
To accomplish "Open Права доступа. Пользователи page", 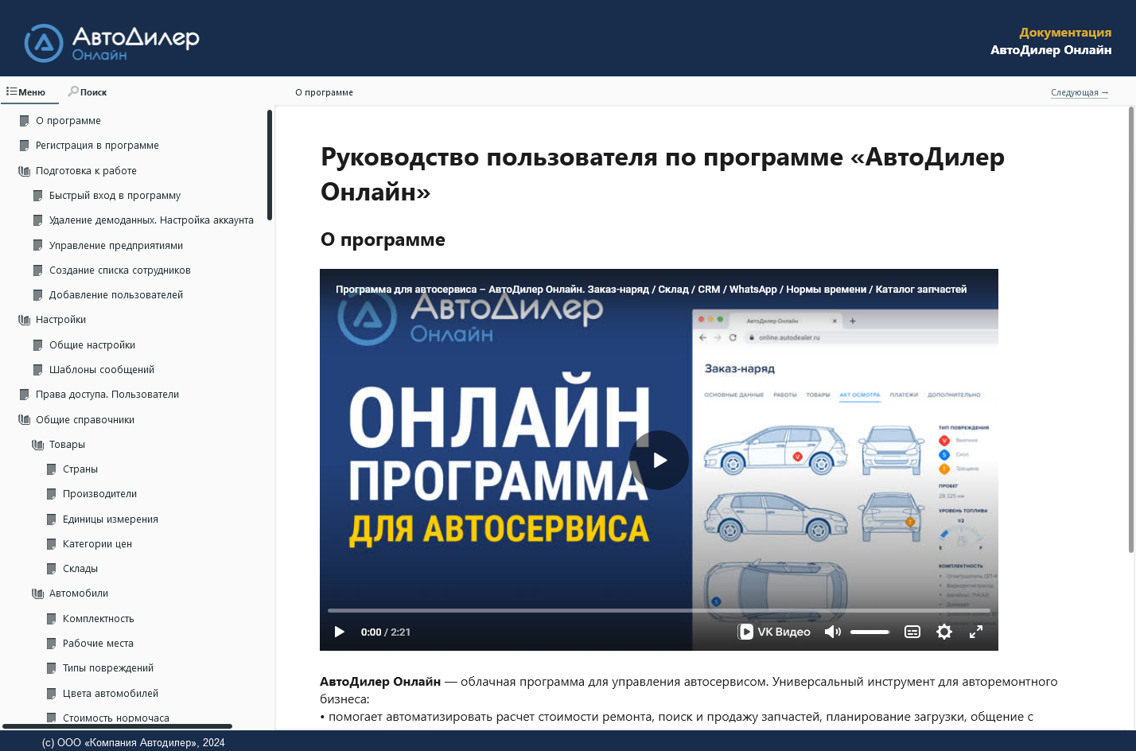I will [107, 395].
